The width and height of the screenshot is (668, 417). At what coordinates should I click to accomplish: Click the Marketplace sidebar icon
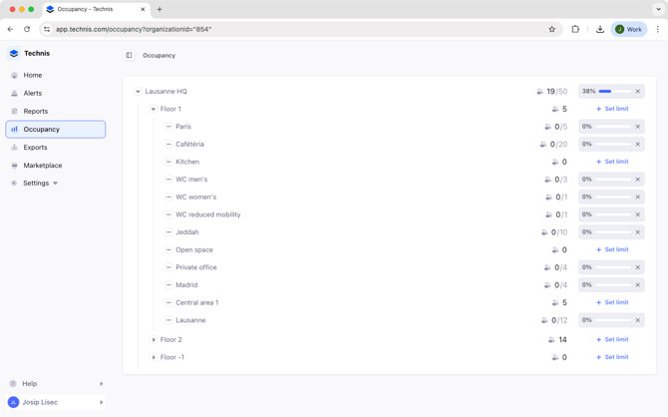[x=14, y=166]
